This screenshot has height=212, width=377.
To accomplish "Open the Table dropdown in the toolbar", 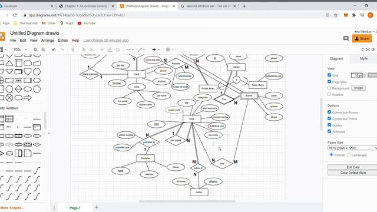I will [170, 49].
